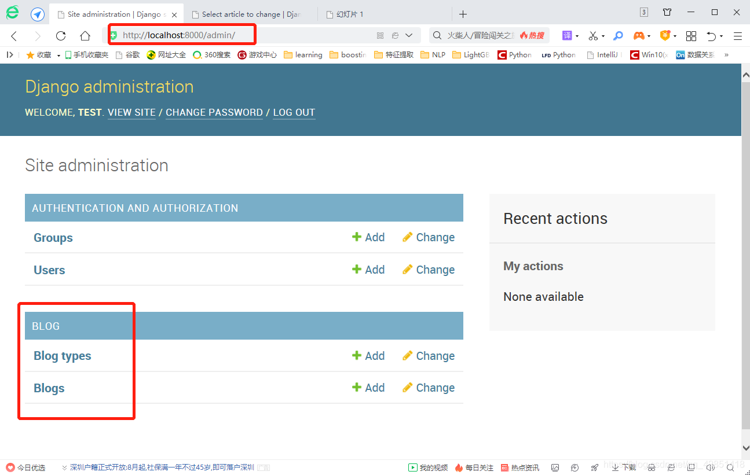Open dropdown arrow beside undo icon

tap(721, 36)
